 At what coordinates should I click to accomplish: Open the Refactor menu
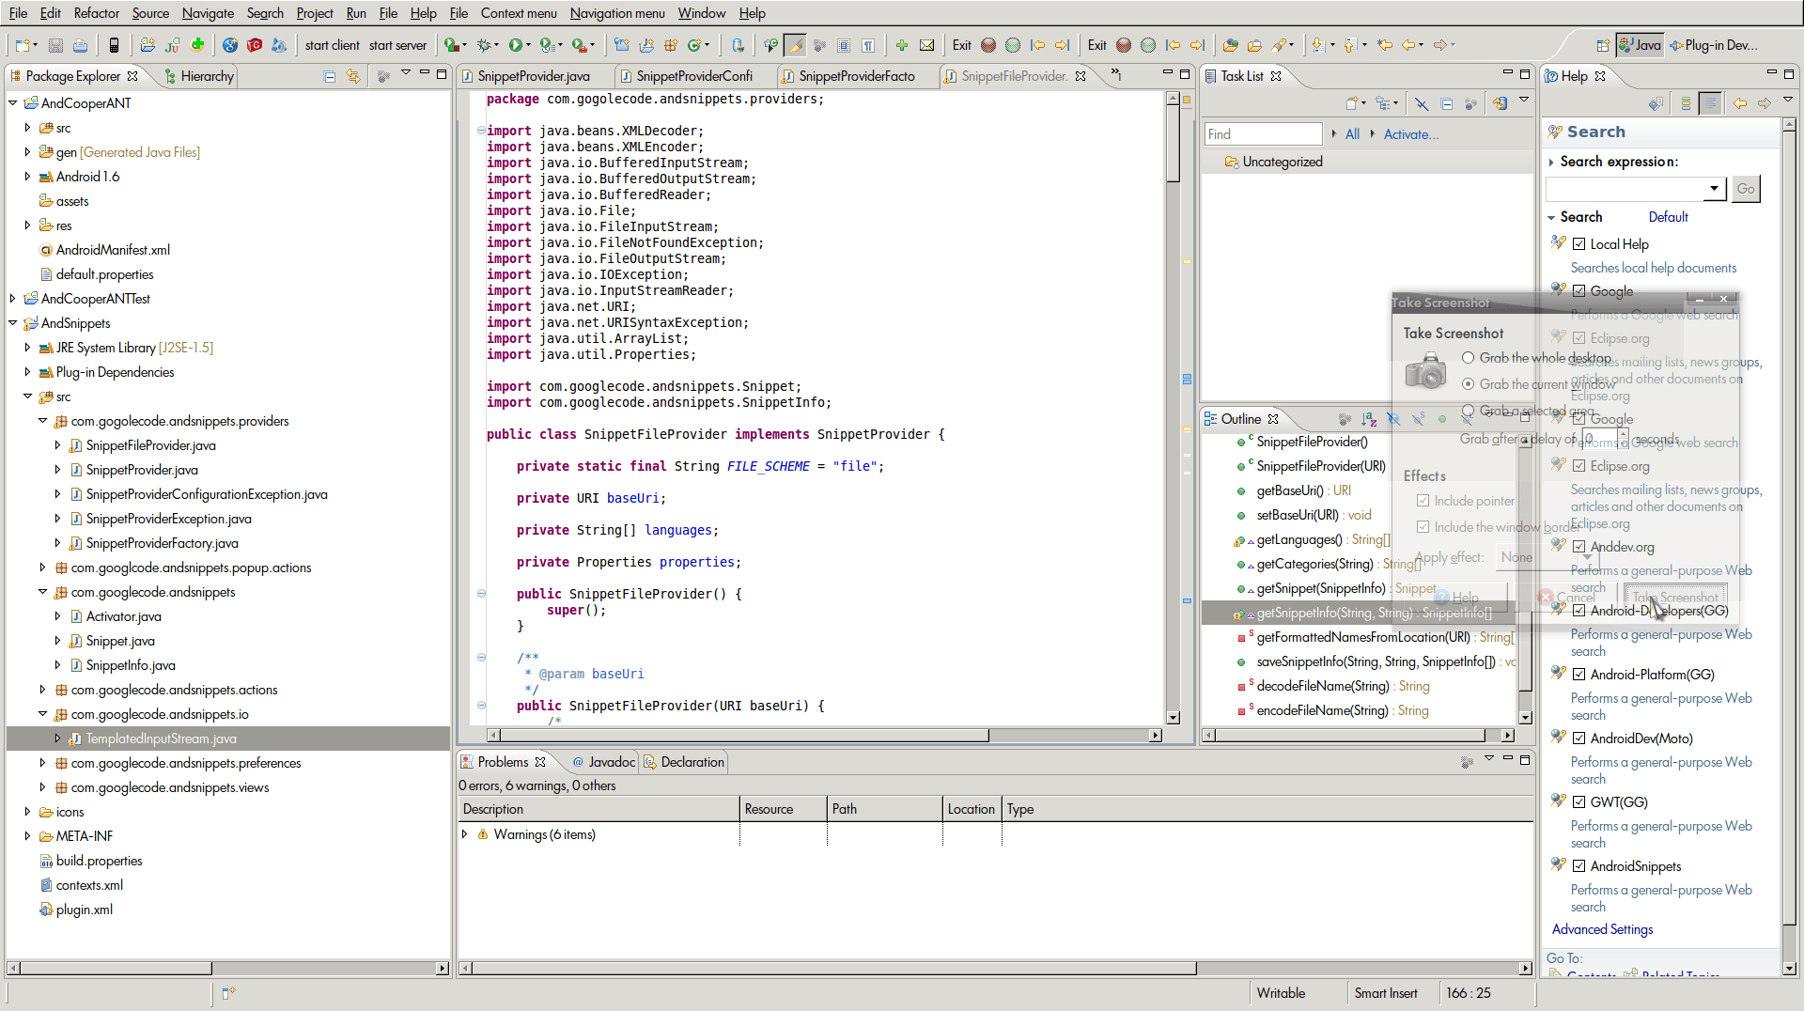coord(97,13)
